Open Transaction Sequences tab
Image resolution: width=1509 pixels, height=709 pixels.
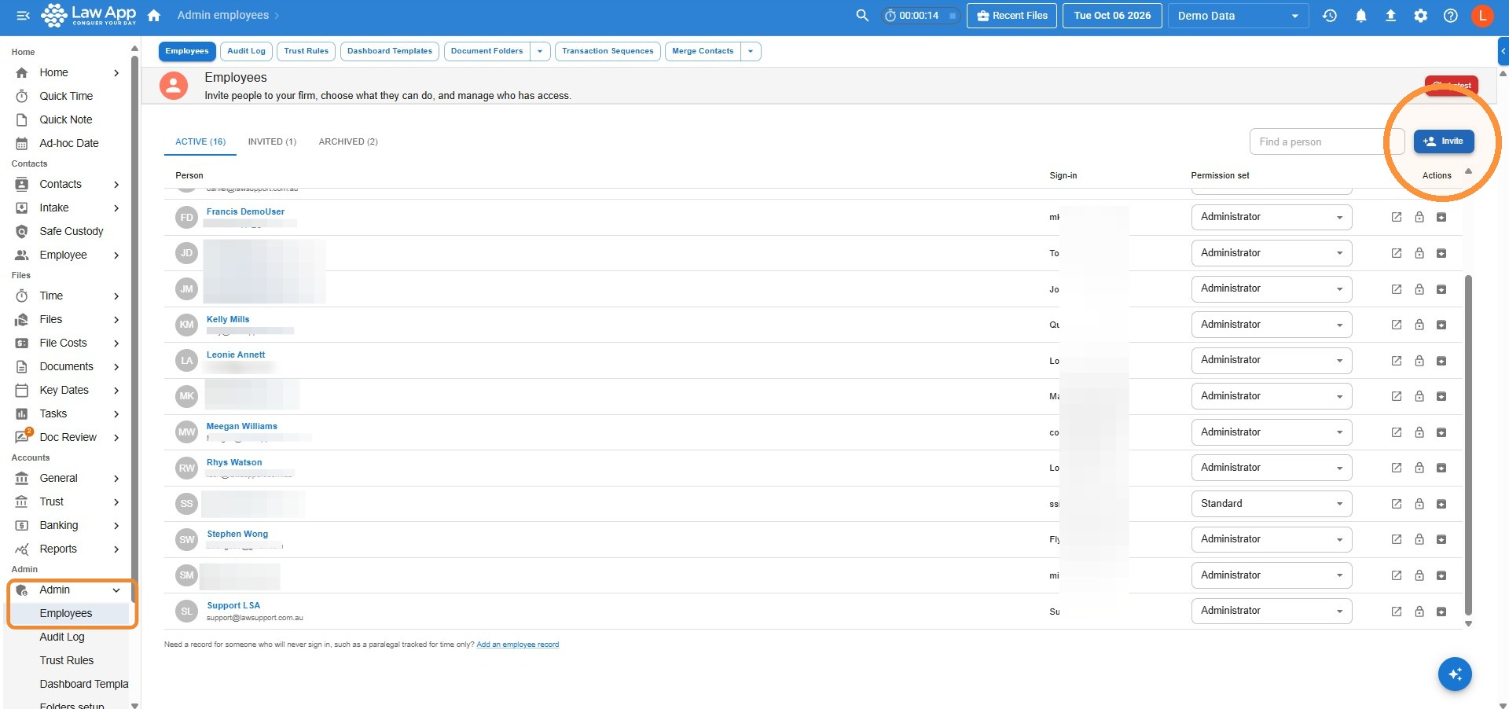[x=608, y=51]
